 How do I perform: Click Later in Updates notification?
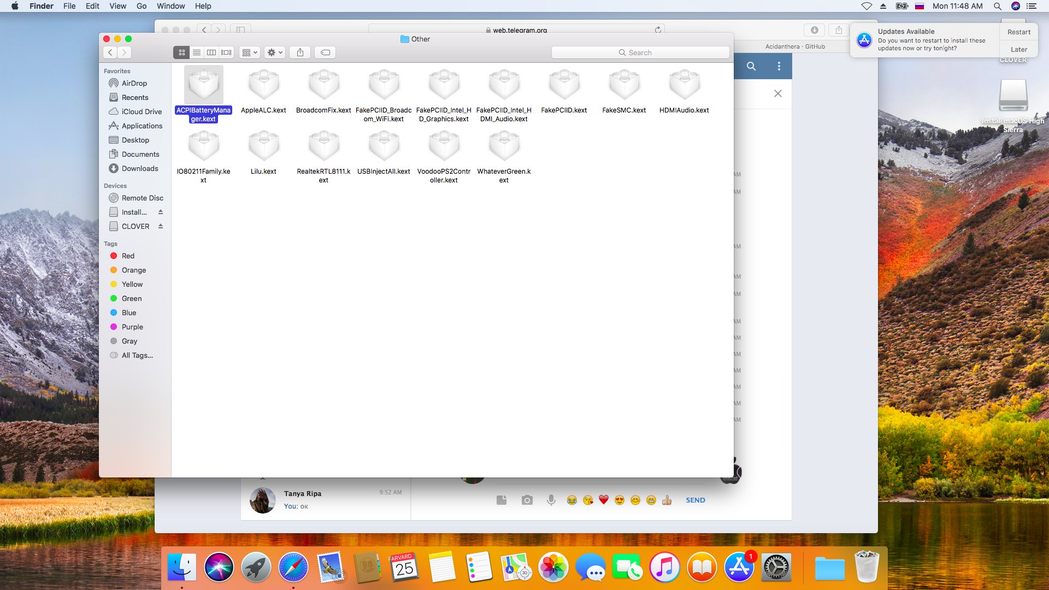tap(1019, 49)
